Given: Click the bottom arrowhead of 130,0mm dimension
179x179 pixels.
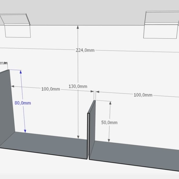Looking at the screenshot, I should pyautogui.click(x=78, y=137).
